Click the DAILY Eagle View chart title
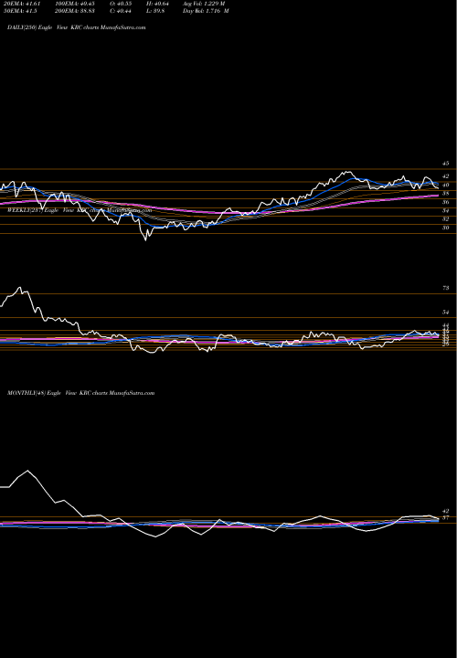 tap(77, 27)
